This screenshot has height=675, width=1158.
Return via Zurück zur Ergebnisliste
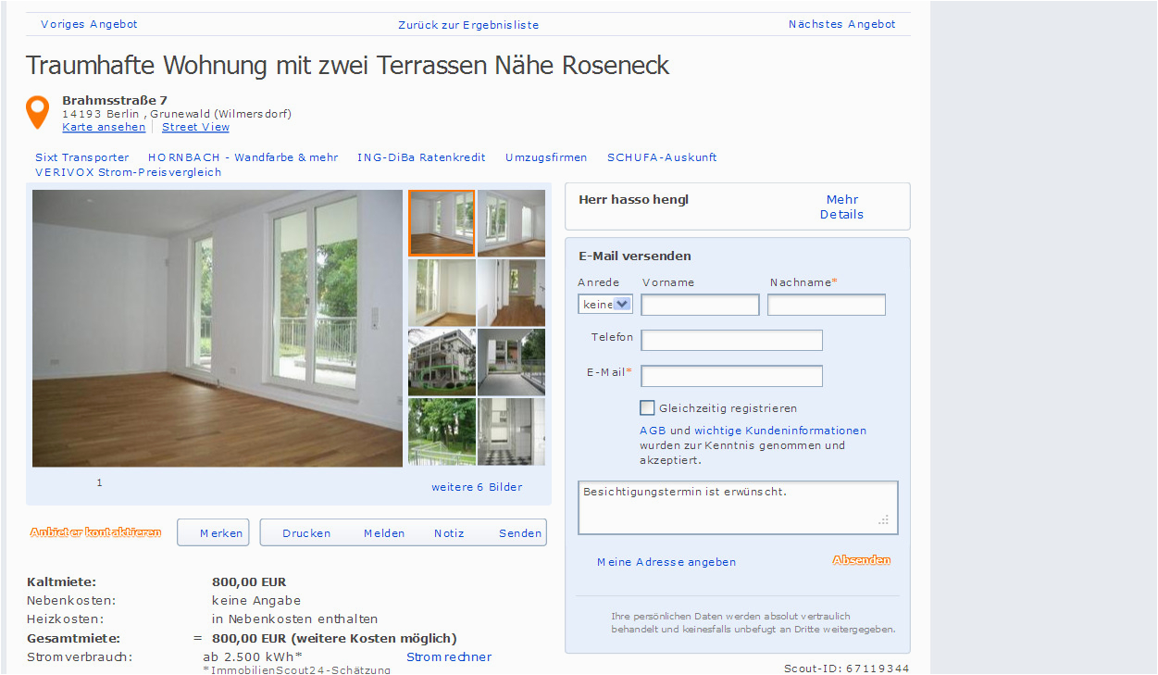tap(468, 25)
